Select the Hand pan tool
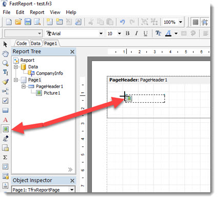 (x=5, y=54)
